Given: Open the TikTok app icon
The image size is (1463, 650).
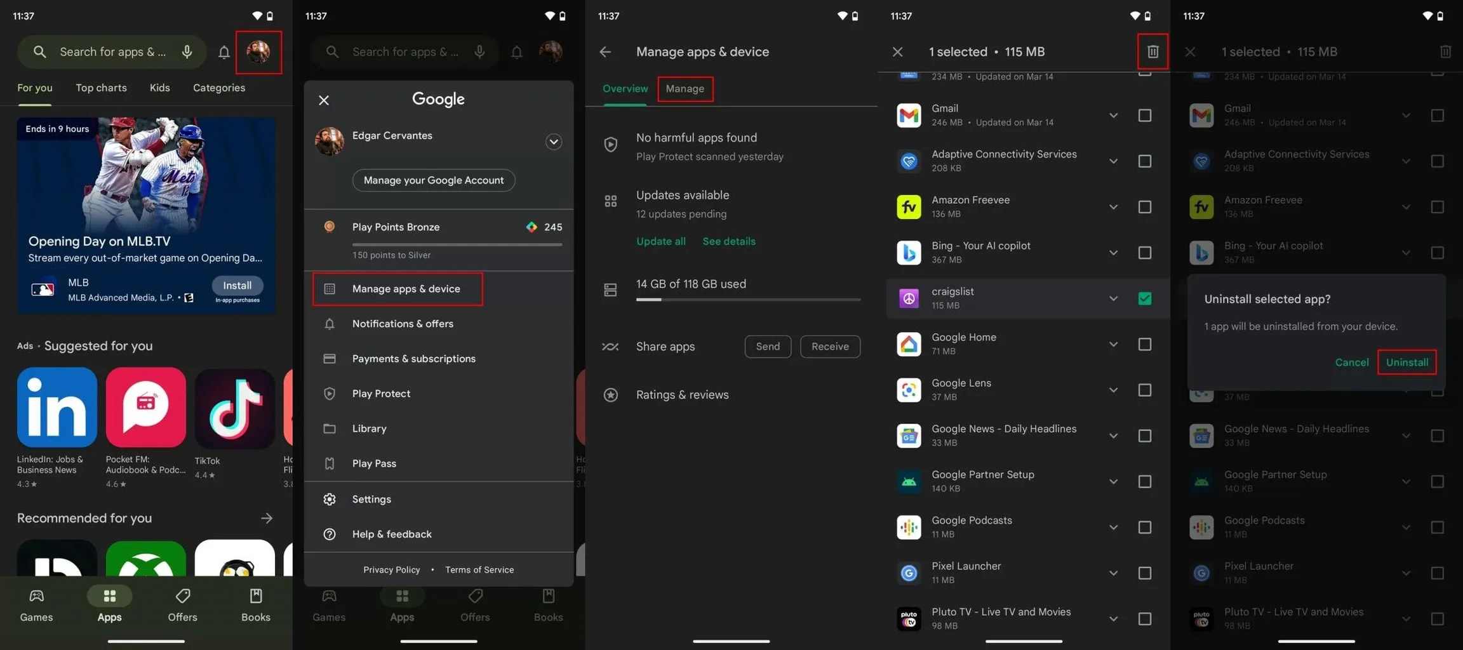Looking at the screenshot, I should point(234,408).
